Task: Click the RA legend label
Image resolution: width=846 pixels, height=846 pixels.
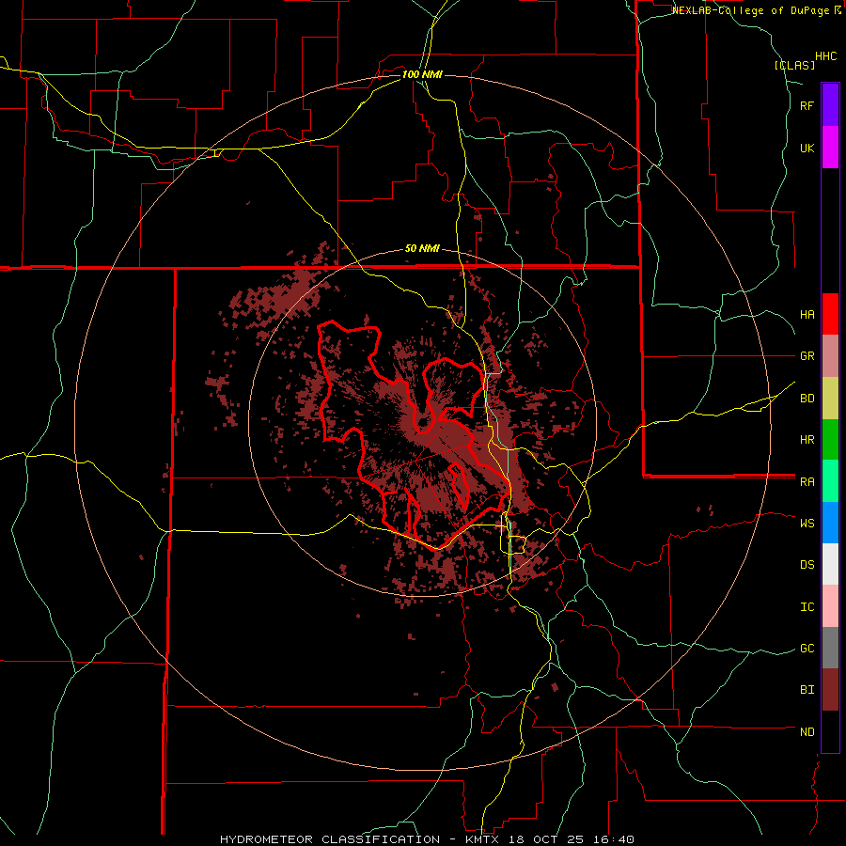Action: [x=807, y=481]
